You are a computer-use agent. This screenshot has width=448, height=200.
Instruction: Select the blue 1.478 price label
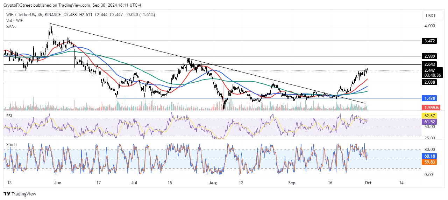pyautogui.click(x=430, y=98)
